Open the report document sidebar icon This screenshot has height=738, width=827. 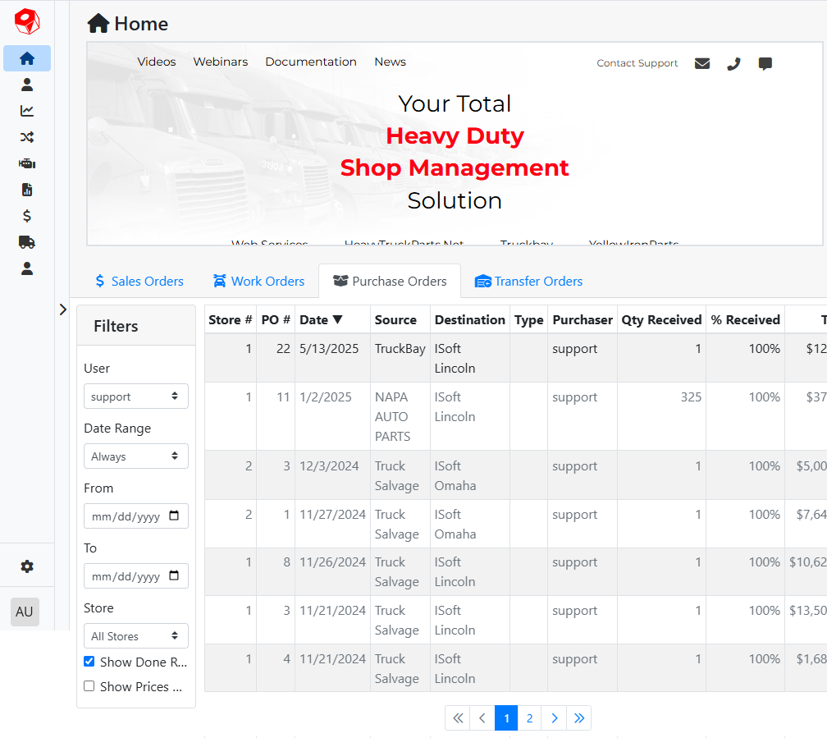27,190
